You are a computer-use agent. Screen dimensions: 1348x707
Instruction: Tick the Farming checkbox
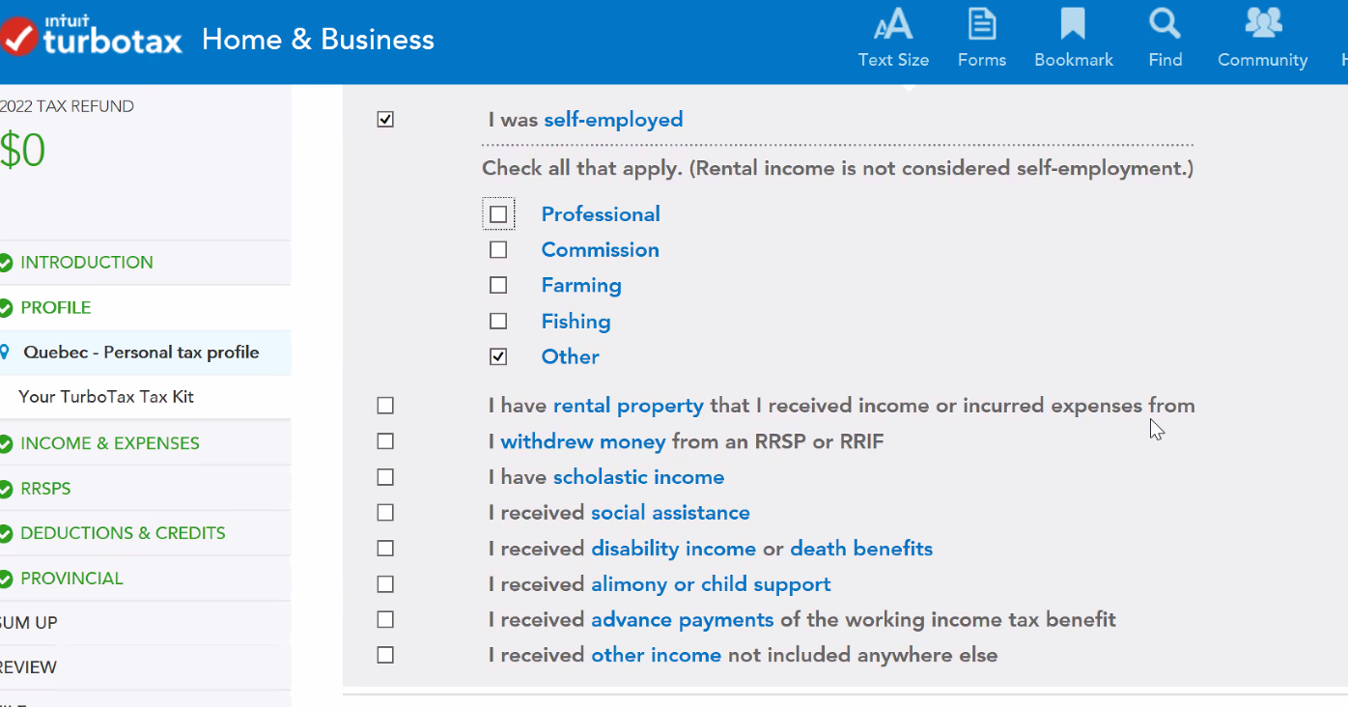click(x=498, y=285)
